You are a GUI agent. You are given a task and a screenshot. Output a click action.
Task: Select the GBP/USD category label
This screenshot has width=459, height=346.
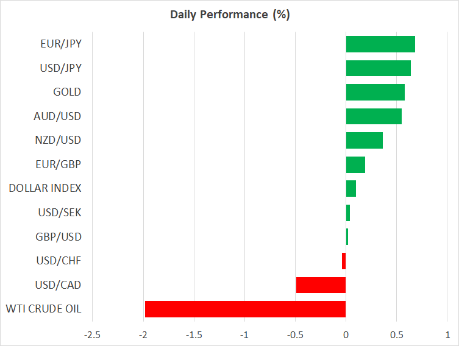(59, 236)
